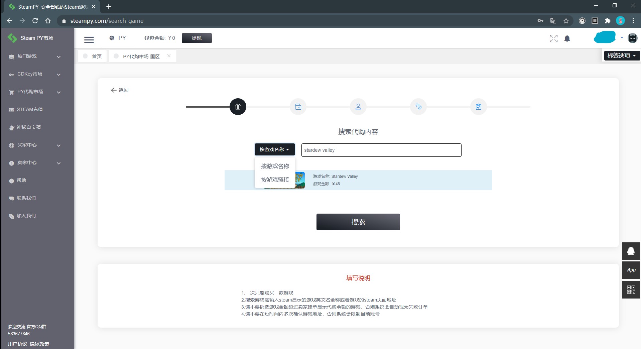Screen dimensions: 641x349
Task: Reload the page
Action: coord(35,21)
